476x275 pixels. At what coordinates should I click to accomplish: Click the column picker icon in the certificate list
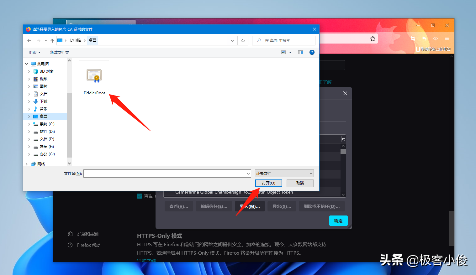(x=344, y=139)
